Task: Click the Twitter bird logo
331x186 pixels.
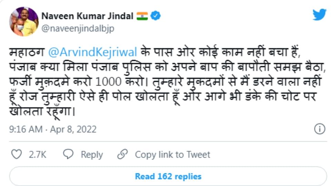Action: pos(319,15)
